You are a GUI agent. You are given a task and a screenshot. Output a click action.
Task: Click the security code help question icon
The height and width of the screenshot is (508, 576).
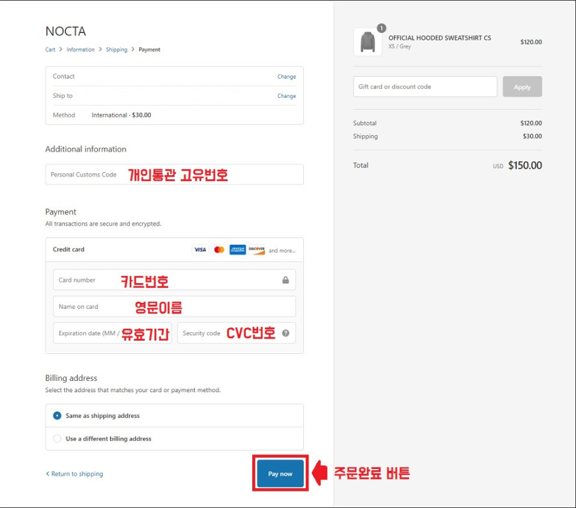coord(285,333)
